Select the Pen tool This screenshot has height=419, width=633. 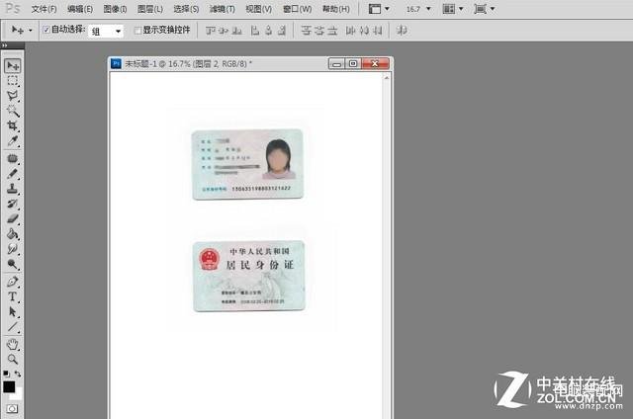(13, 282)
